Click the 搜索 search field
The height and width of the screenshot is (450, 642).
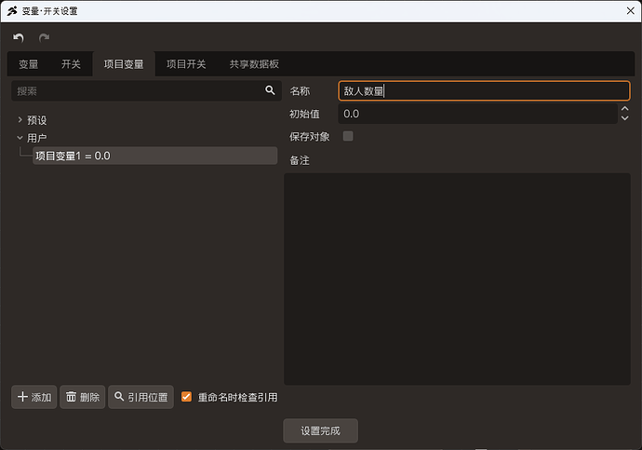point(146,90)
